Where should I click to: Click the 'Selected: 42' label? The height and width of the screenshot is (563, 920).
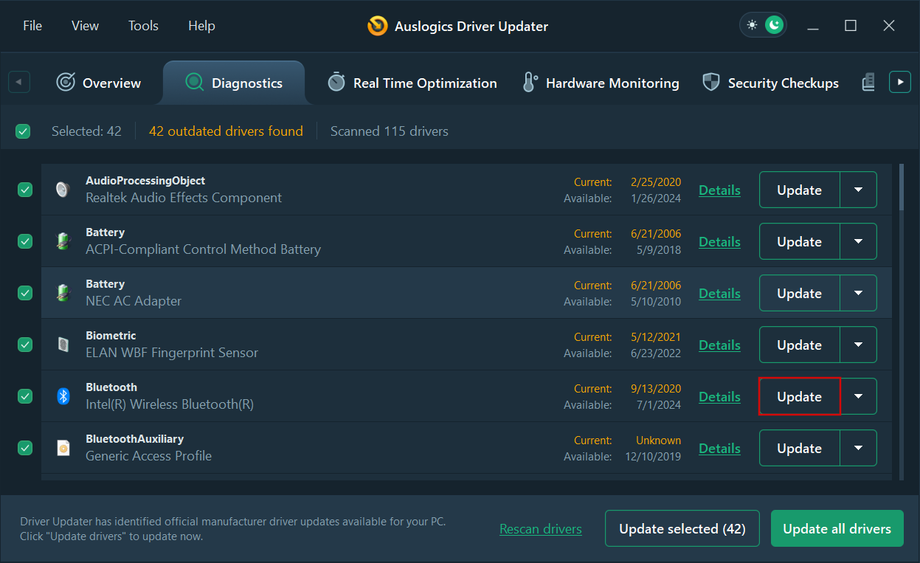86,131
